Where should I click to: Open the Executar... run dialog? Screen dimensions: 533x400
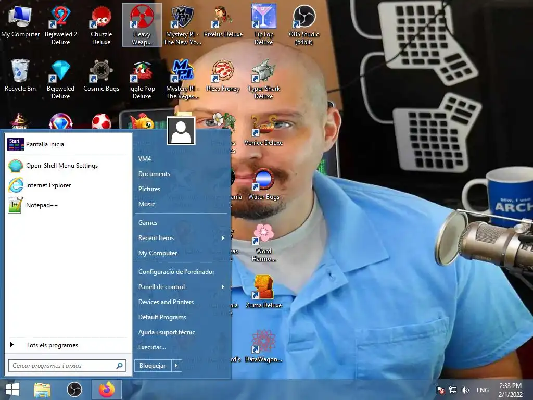click(181, 347)
